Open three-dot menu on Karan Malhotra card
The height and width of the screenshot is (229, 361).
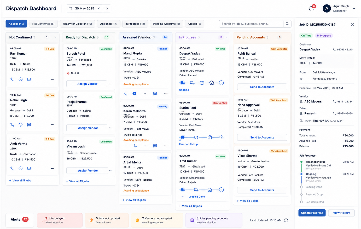tap(166, 146)
